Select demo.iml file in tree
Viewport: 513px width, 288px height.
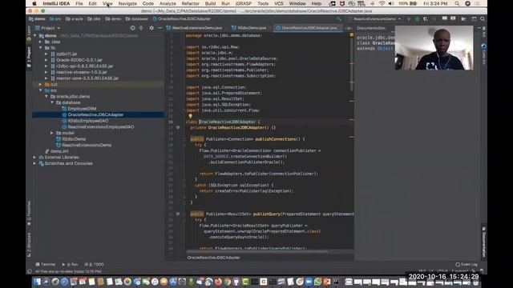click(59, 151)
